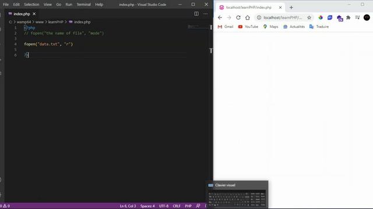373x209 pixels.
Task: Open the Gmail bookmark
Action: [226, 27]
